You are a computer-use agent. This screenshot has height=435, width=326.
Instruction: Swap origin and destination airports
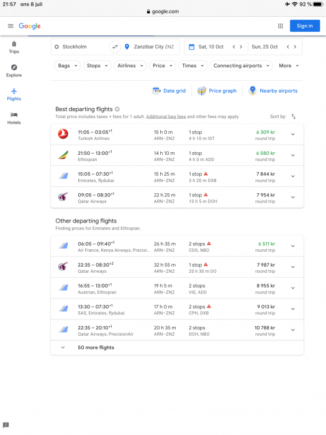(115, 47)
